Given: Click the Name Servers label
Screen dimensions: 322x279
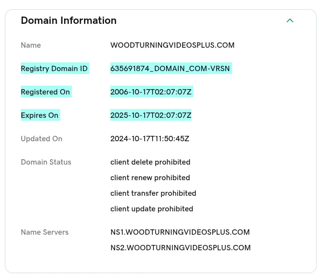Looking at the screenshot, I should coord(45,232).
